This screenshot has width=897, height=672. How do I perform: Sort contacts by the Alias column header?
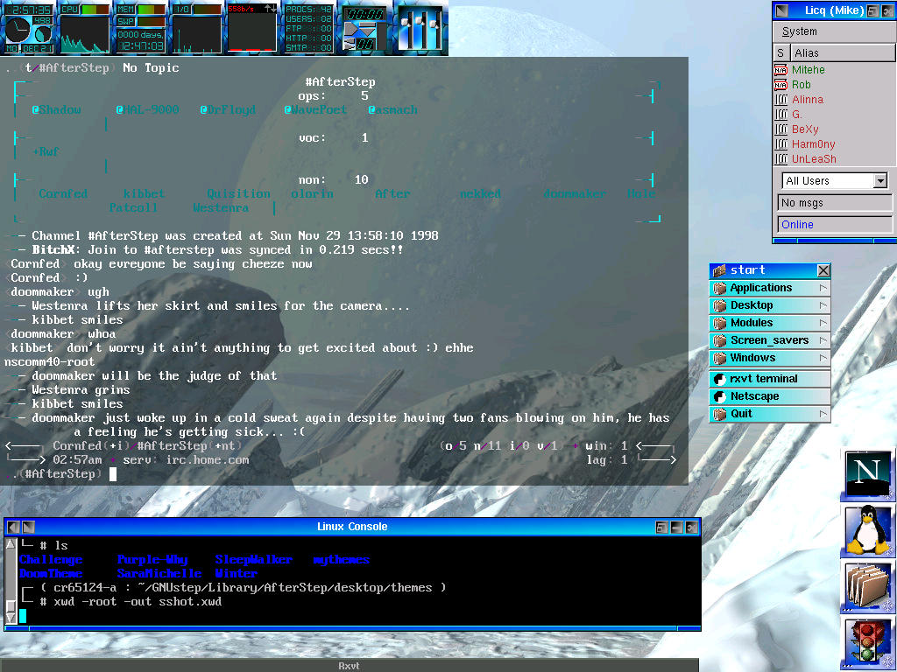(x=841, y=53)
